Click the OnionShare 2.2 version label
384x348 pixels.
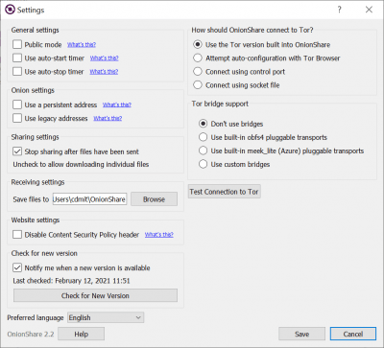(31, 335)
